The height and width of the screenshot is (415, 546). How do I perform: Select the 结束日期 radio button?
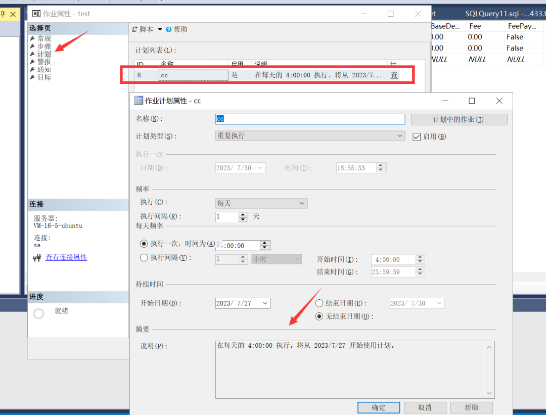319,303
